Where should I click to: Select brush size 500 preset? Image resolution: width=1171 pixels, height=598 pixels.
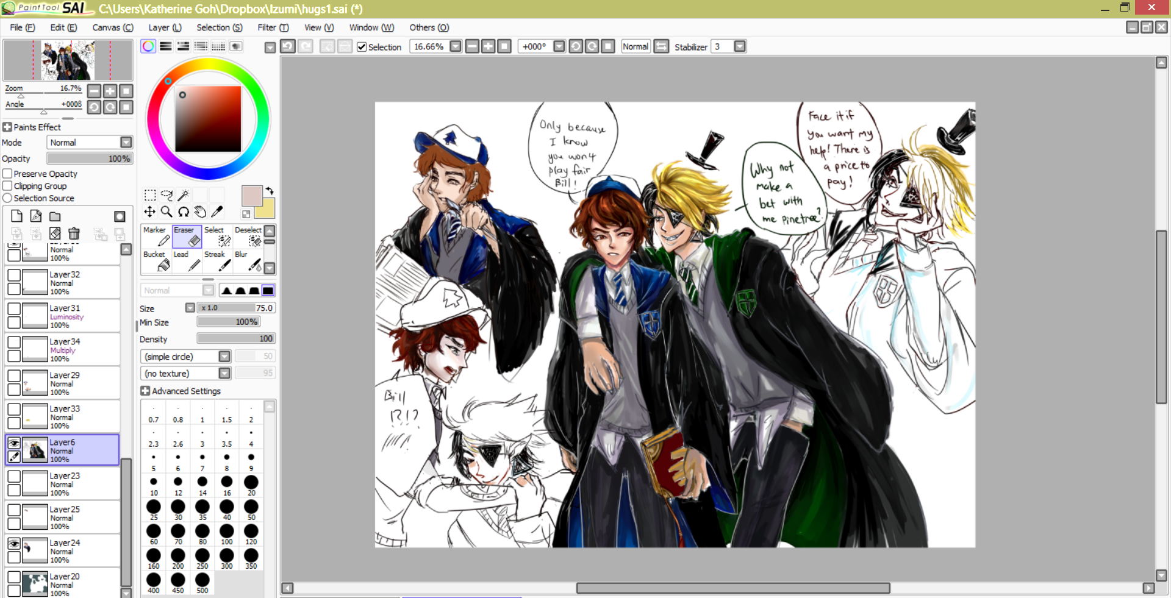coord(202,582)
